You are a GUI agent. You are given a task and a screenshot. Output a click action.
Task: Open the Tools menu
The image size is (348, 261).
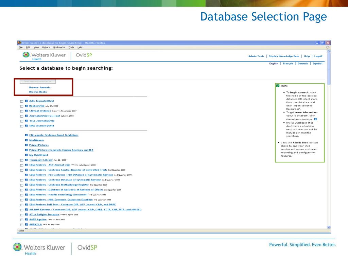coord(71,47)
